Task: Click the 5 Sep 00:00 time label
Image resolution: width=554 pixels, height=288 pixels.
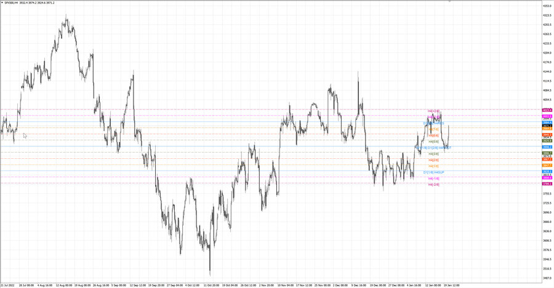Action: coord(119,285)
